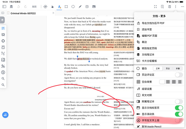Select the text box T tool
The width and height of the screenshot is (186, 129).
tap(87, 7)
